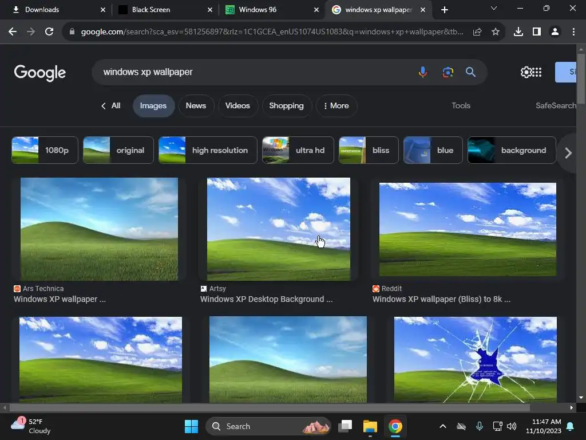This screenshot has height=440, width=586.
Task: Open Windows XP wallpaper (Bliss) to 8k link
Action: (441, 299)
